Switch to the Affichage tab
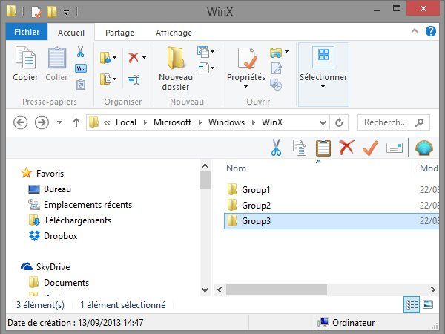This screenshot has width=445, height=334. point(174,33)
